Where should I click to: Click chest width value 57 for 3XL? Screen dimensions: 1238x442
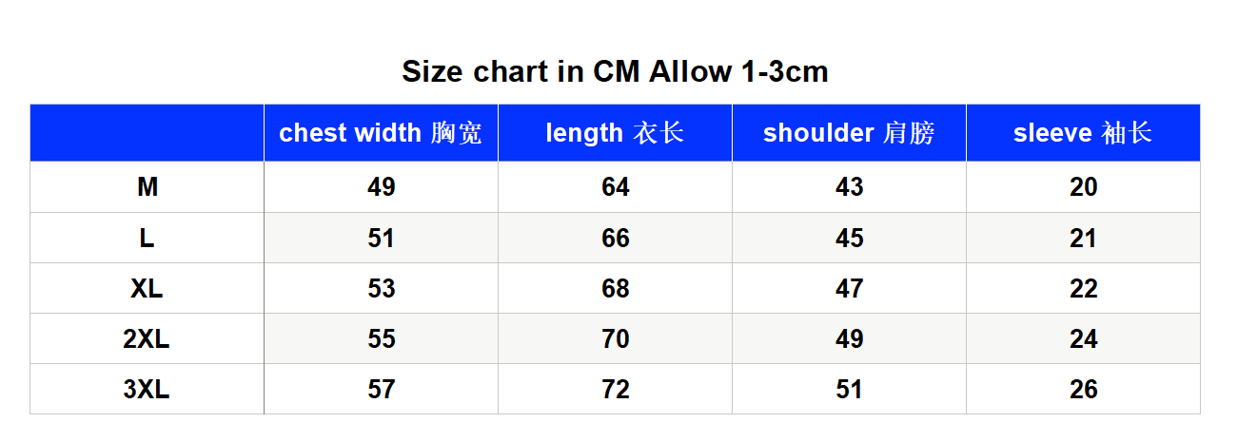point(381,389)
